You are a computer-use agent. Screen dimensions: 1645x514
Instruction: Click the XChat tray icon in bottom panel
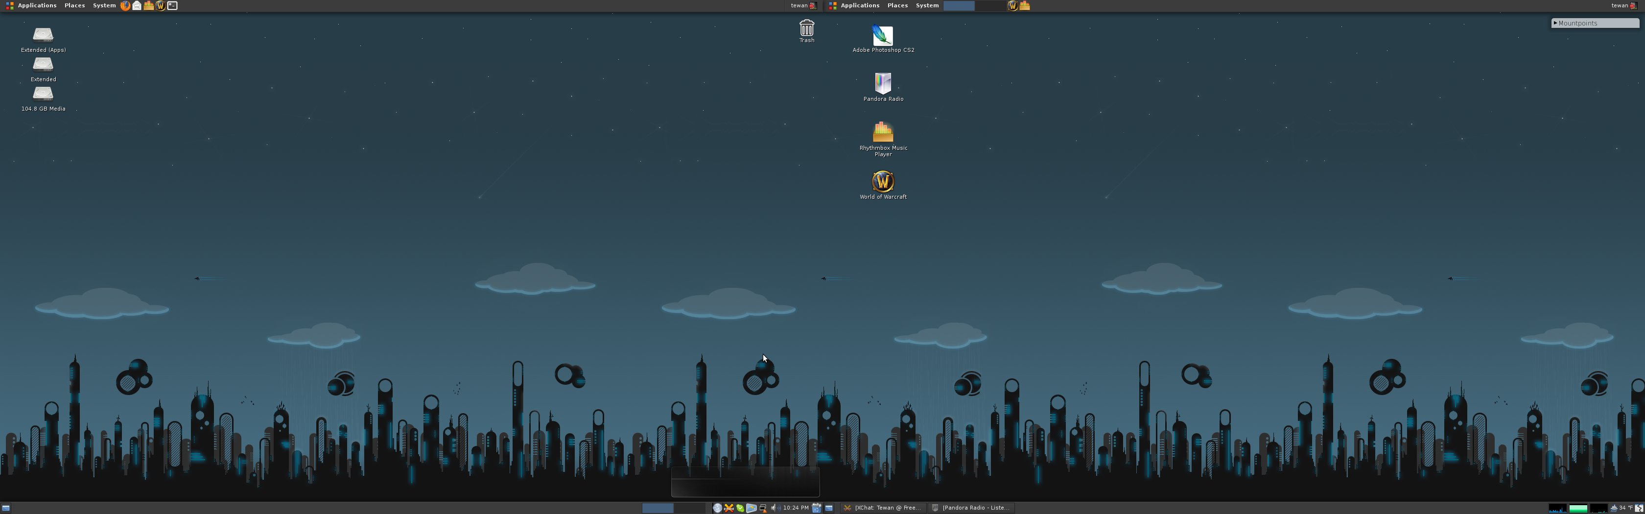(728, 508)
